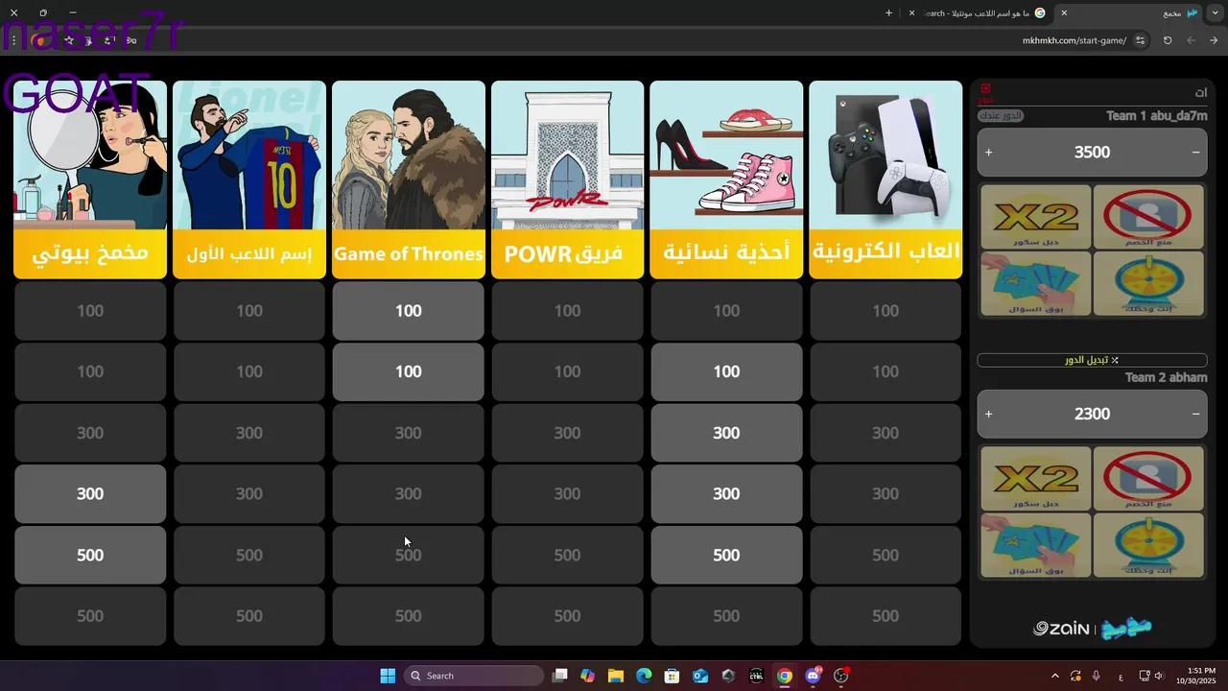1228x691 pixels.
Task: Select the lower 100 under Game of Thrones
Action: (408, 371)
